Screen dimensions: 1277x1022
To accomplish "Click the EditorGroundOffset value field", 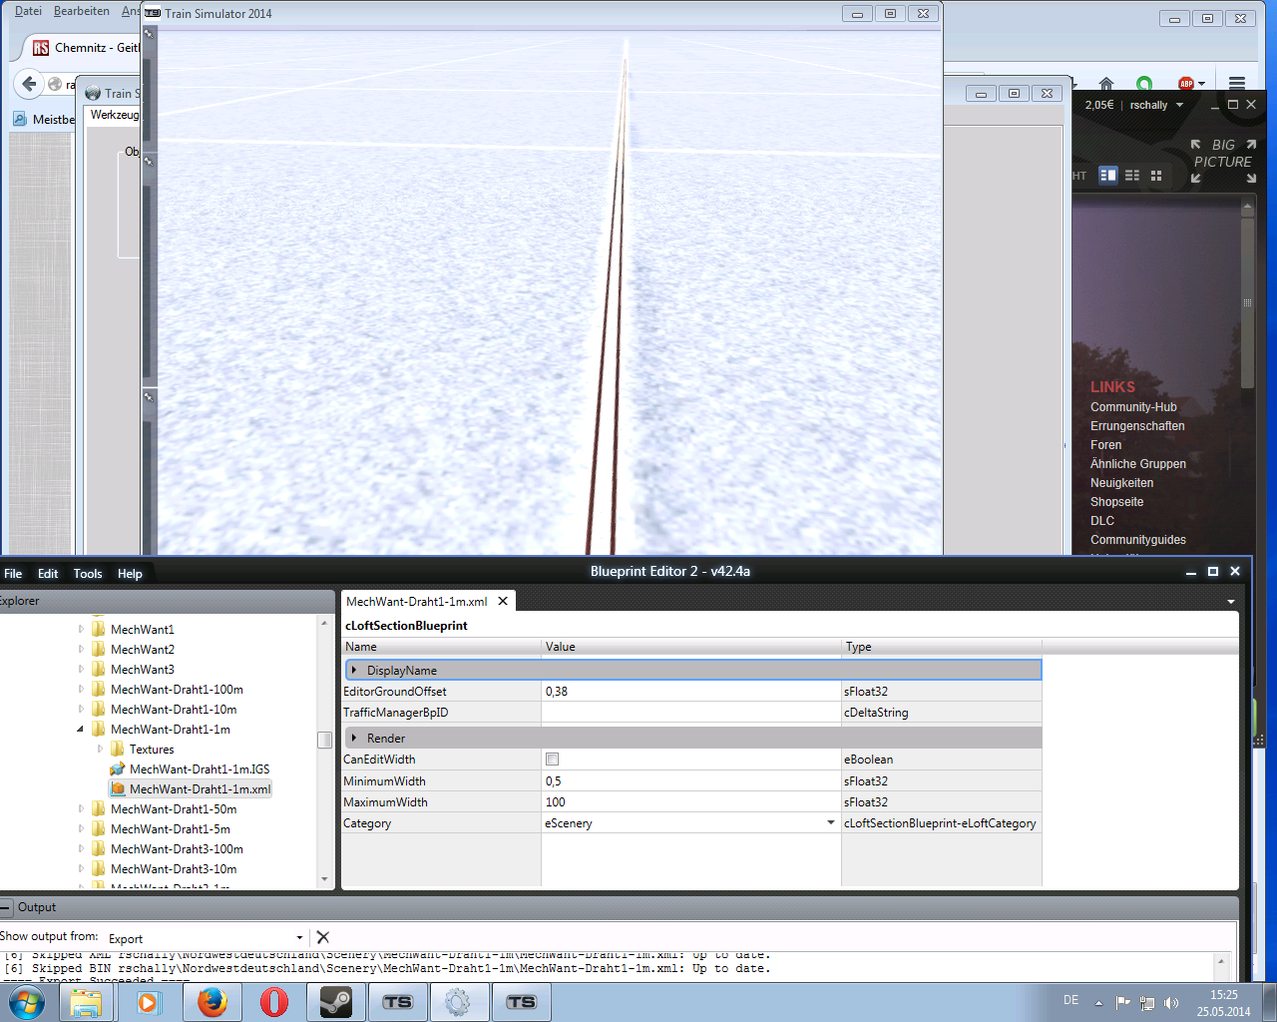I will pos(690,692).
